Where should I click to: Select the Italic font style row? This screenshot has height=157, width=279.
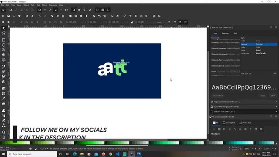coord(259,47)
